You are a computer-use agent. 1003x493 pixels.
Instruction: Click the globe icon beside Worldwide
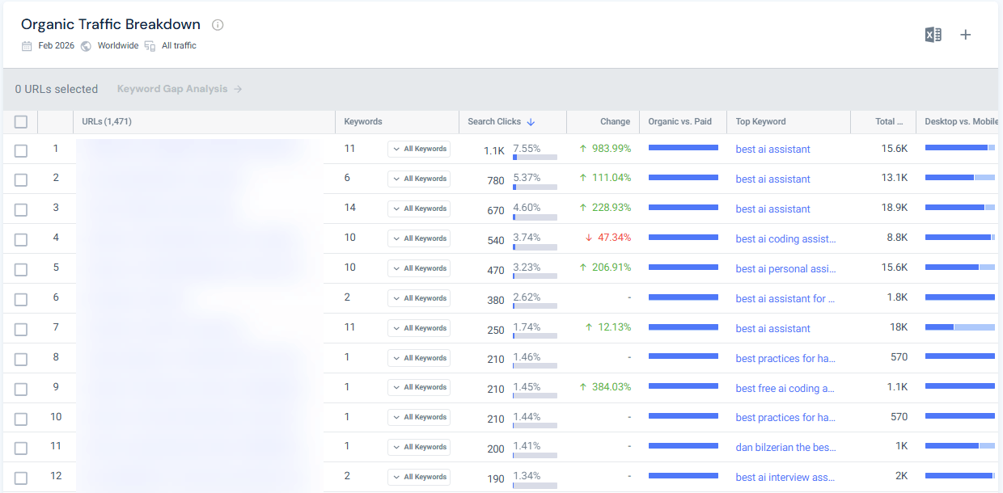point(86,46)
